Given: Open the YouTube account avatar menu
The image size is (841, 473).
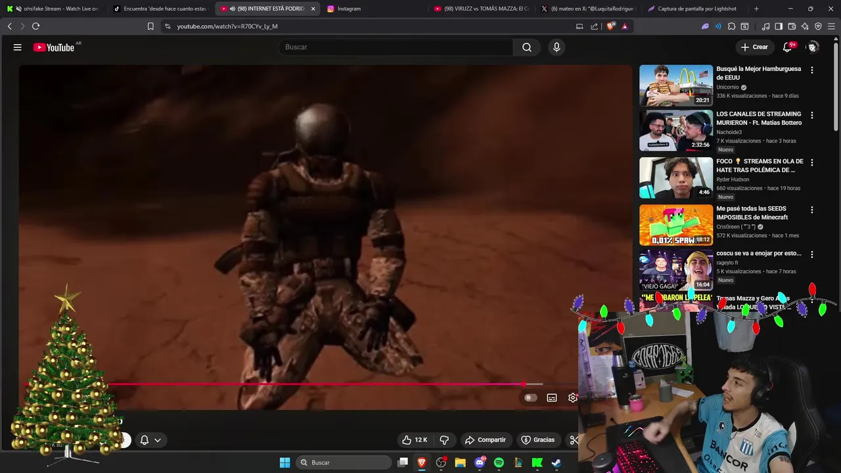Looking at the screenshot, I should pos(813,47).
